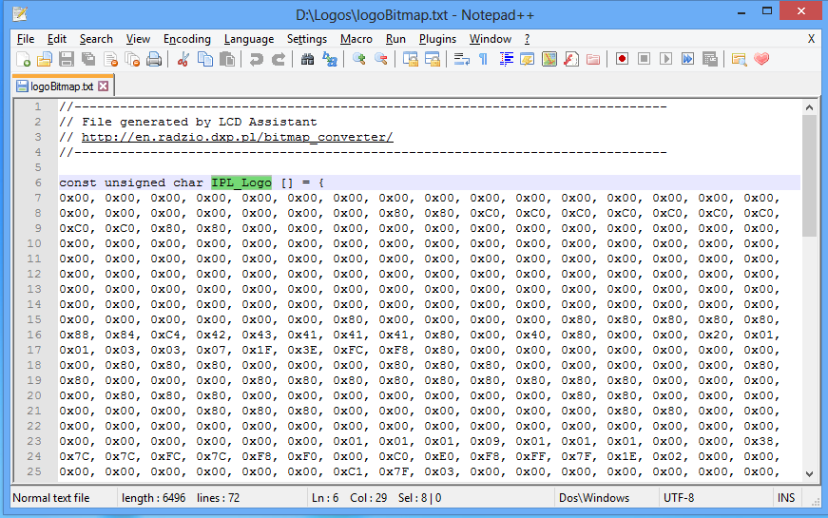Click the radzio.dxp.pl bitmap_converter link
828x518 pixels.
(x=237, y=137)
